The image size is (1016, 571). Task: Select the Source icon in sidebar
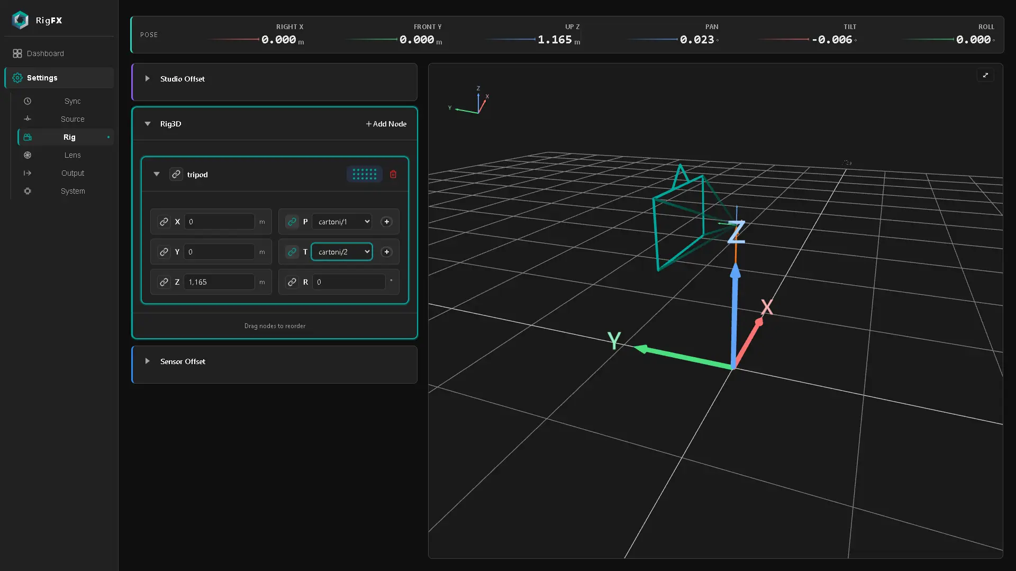28,119
